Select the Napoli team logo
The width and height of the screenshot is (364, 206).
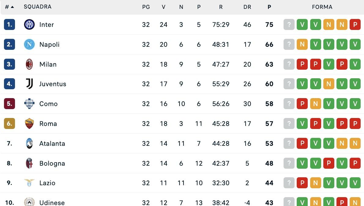pyautogui.click(x=29, y=44)
